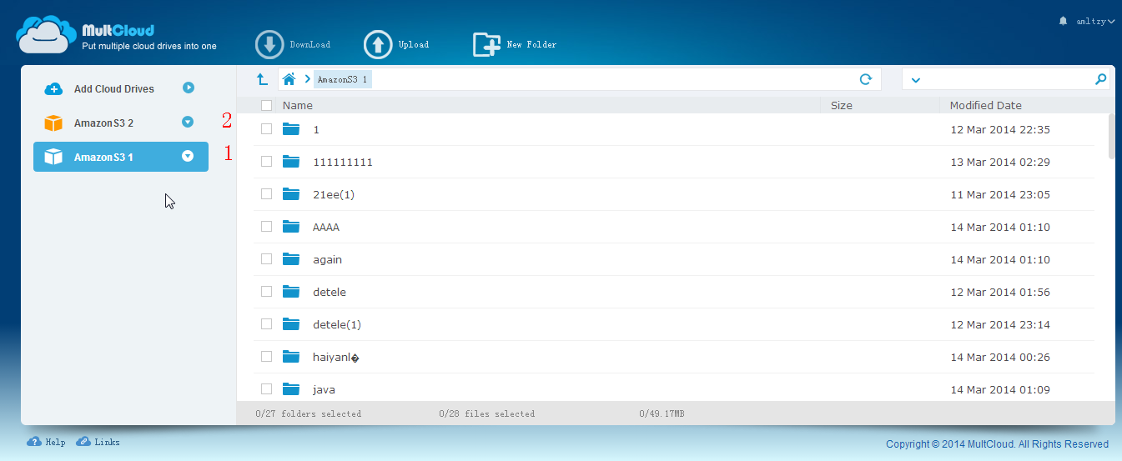Viewport: 1122px width, 461px height.
Task: Check the box for folder 'again'
Action: (x=266, y=259)
